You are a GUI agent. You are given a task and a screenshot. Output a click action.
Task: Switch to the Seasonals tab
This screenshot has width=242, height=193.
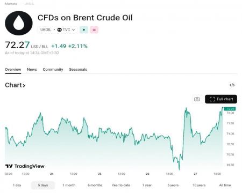[78, 70]
